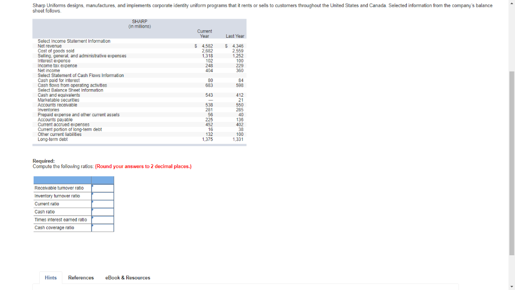Select Selling, general, and administrative expenses label
Viewport: 515px width, 290px height.
(82, 56)
